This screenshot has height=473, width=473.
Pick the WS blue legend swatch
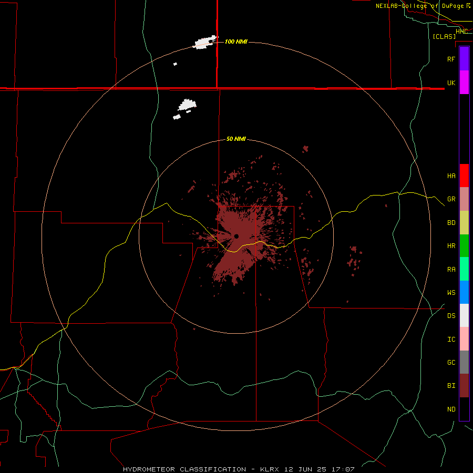[464, 292]
